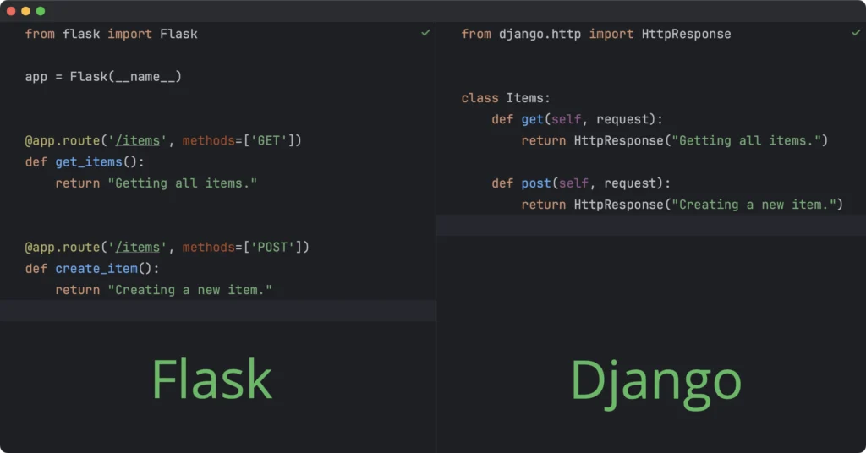Click the green checkmark in the Flask pane

click(x=425, y=33)
